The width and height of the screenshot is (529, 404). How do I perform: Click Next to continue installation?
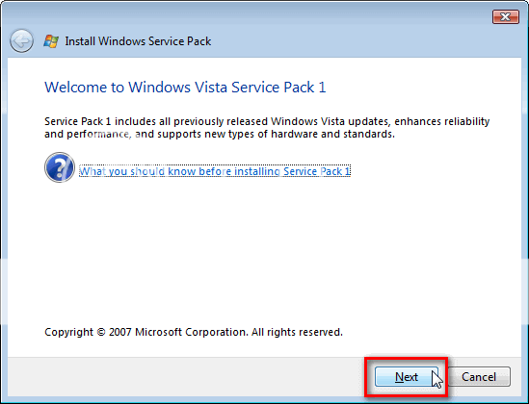click(x=407, y=376)
